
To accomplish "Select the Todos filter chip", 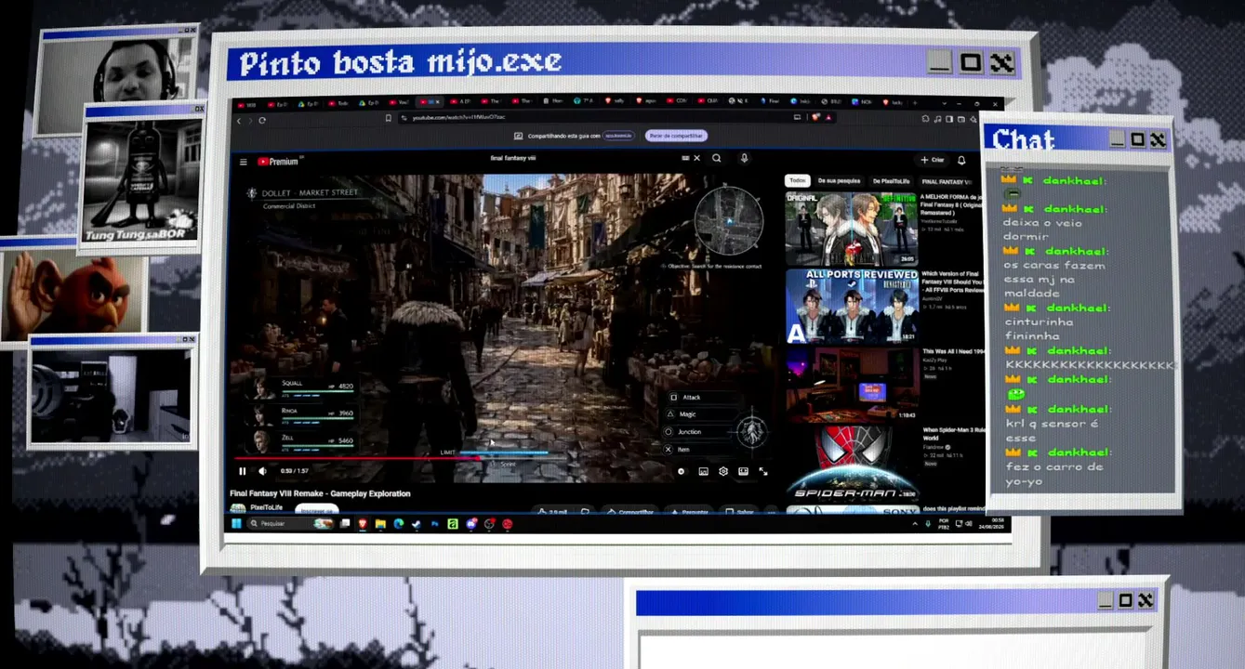I will (798, 181).
